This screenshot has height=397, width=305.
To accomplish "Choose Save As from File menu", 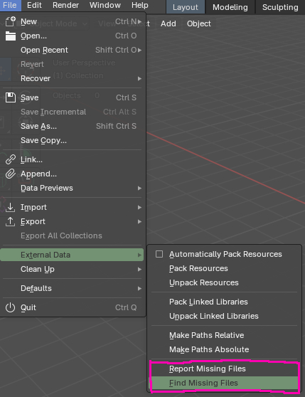I will click(x=72, y=126).
